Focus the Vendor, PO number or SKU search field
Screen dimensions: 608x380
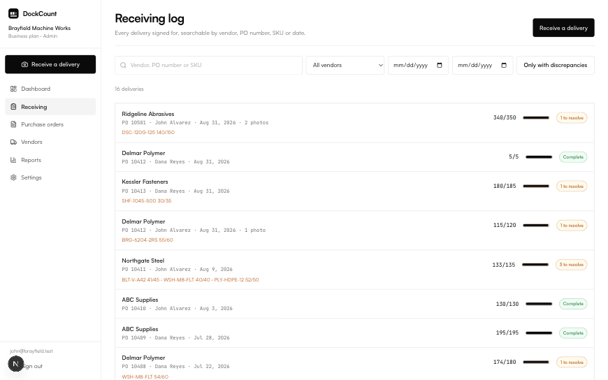point(209,65)
